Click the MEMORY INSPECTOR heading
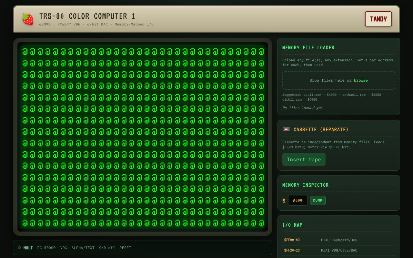Screen dimensions: 413x258 coord(306,185)
